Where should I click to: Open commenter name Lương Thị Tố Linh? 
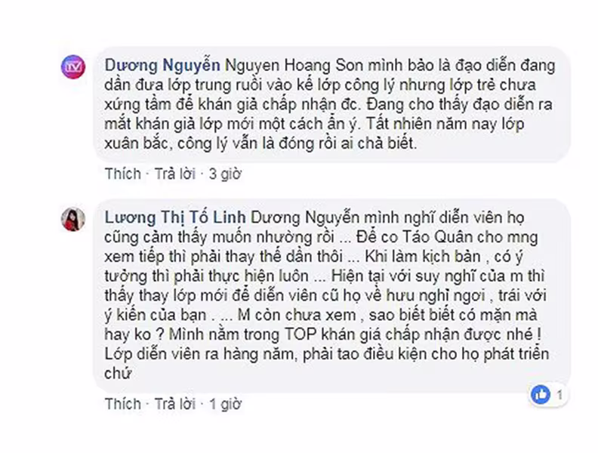pos(175,217)
